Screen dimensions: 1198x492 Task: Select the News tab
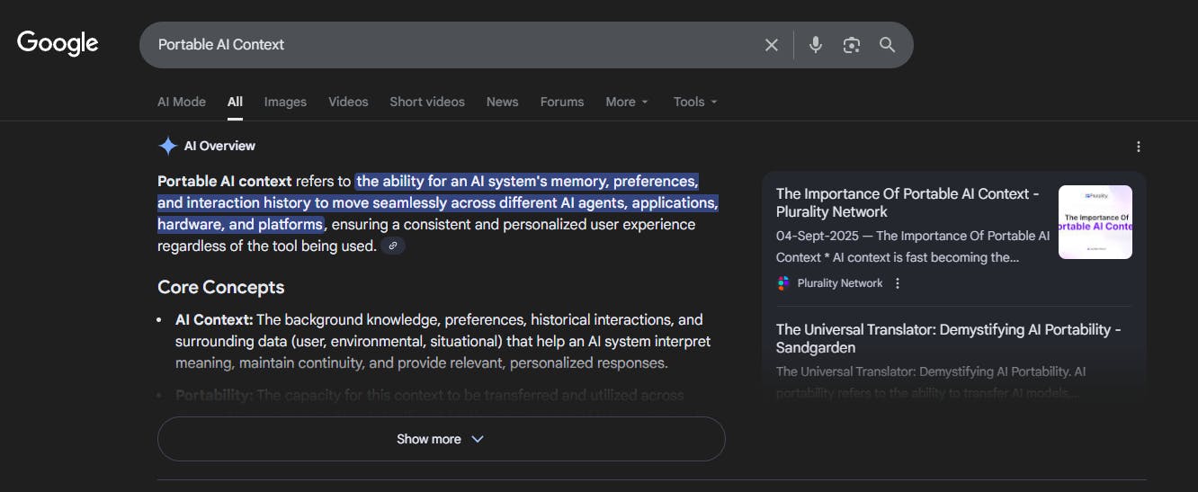pos(502,102)
